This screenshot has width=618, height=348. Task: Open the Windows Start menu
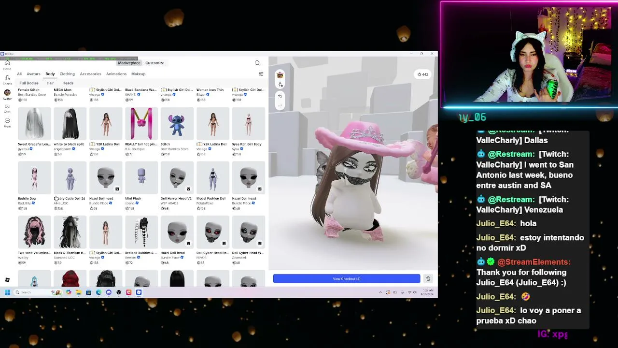click(7, 292)
